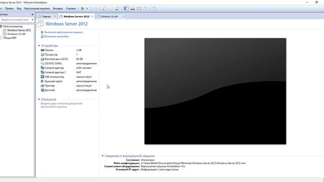The image size is (324, 182).
Task: Select Windows 10 x64 in library tree
Action: click(16, 34)
